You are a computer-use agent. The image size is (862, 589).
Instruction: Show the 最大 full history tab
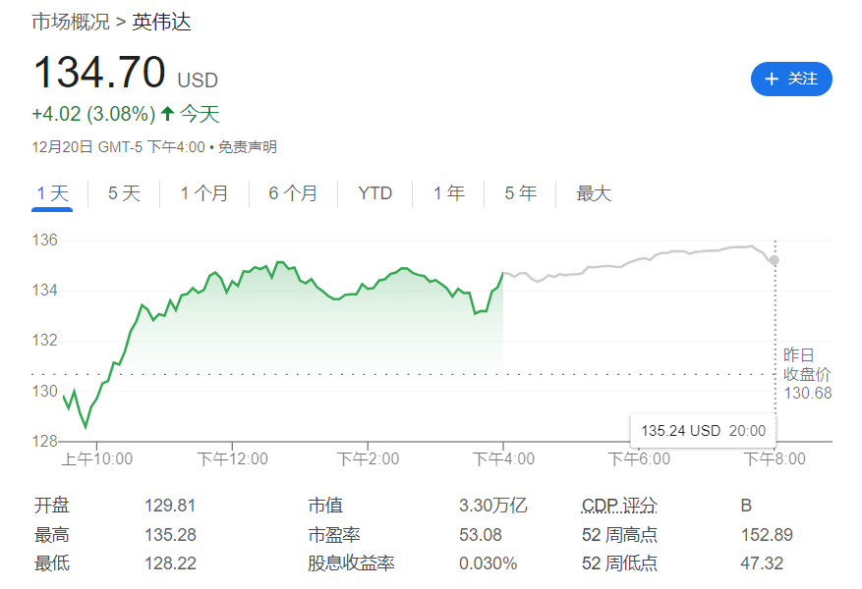point(594,193)
